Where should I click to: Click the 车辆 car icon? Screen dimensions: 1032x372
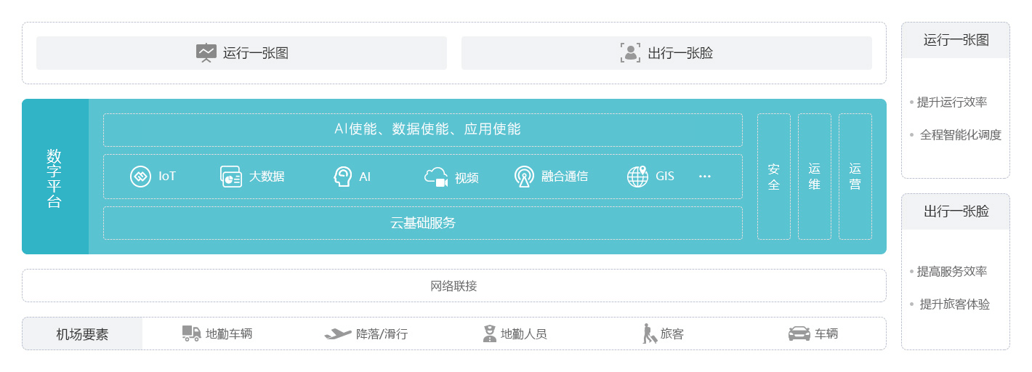click(x=799, y=333)
